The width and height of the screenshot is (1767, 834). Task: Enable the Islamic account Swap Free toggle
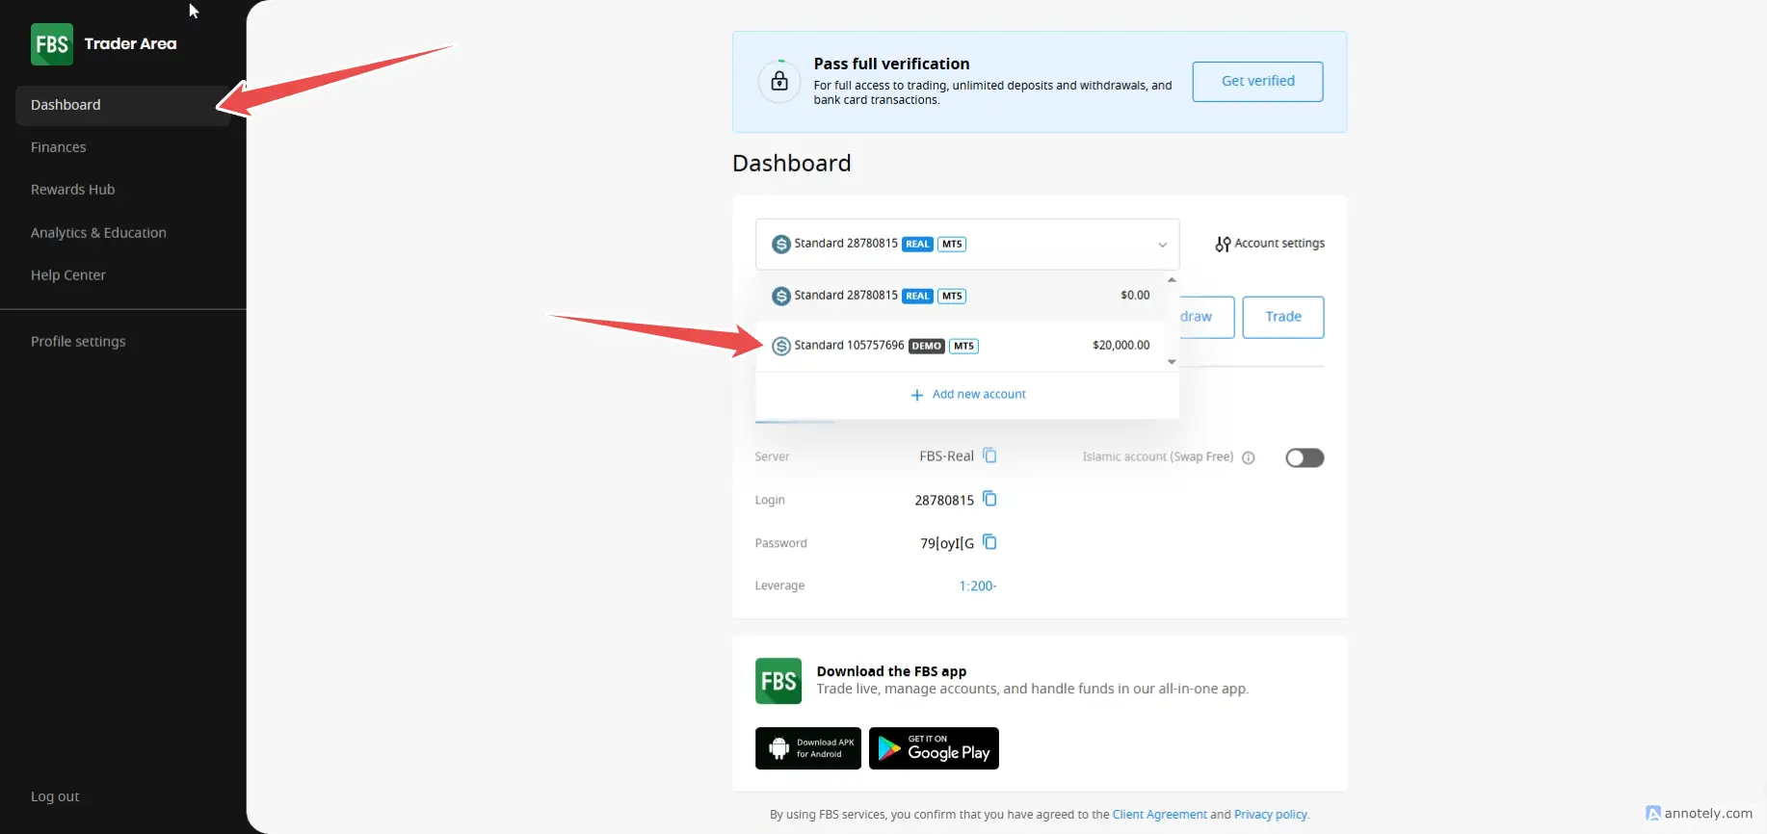coord(1305,457)
